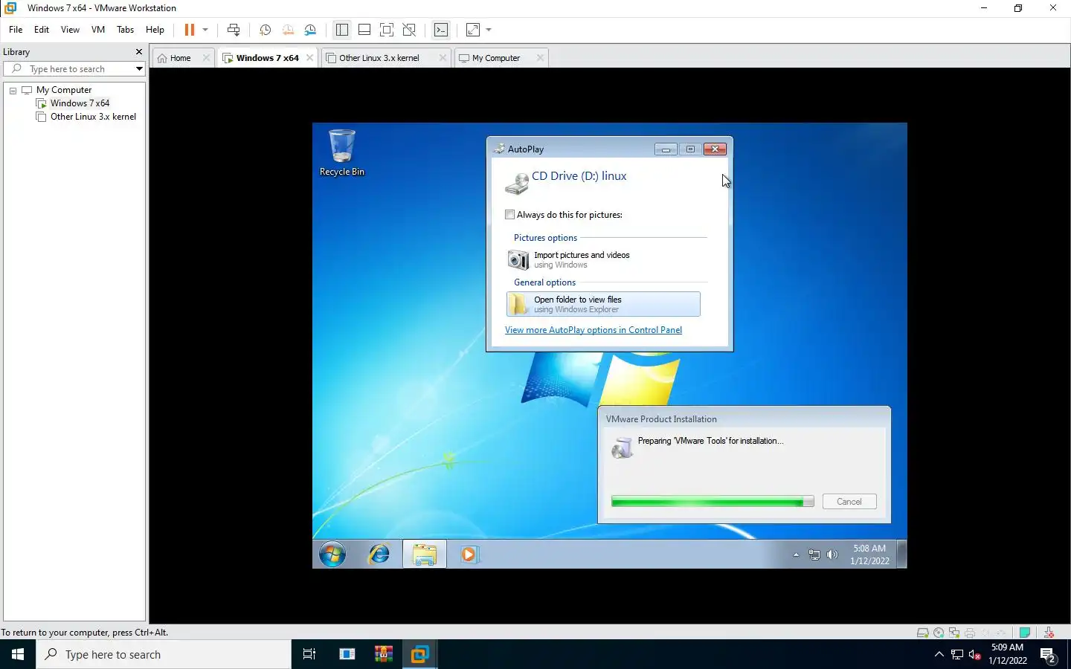Click the guest clock showing 5:08 AM
The width and height of the screenshot is (1071, 669).
pos(869,555)
